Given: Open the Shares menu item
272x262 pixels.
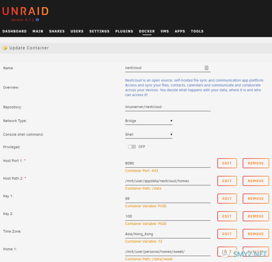Looking at the screenshot, I should click(x=57, y=31).
